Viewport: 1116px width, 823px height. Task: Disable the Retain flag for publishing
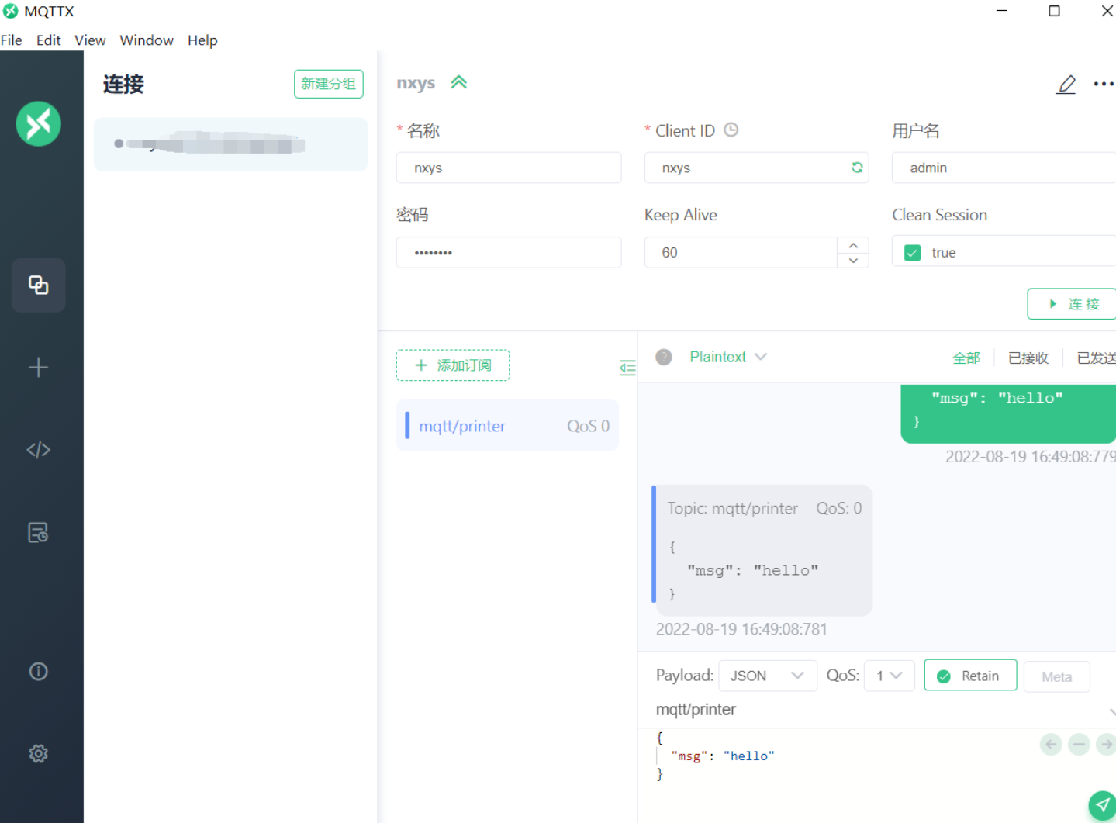(970, 675)
